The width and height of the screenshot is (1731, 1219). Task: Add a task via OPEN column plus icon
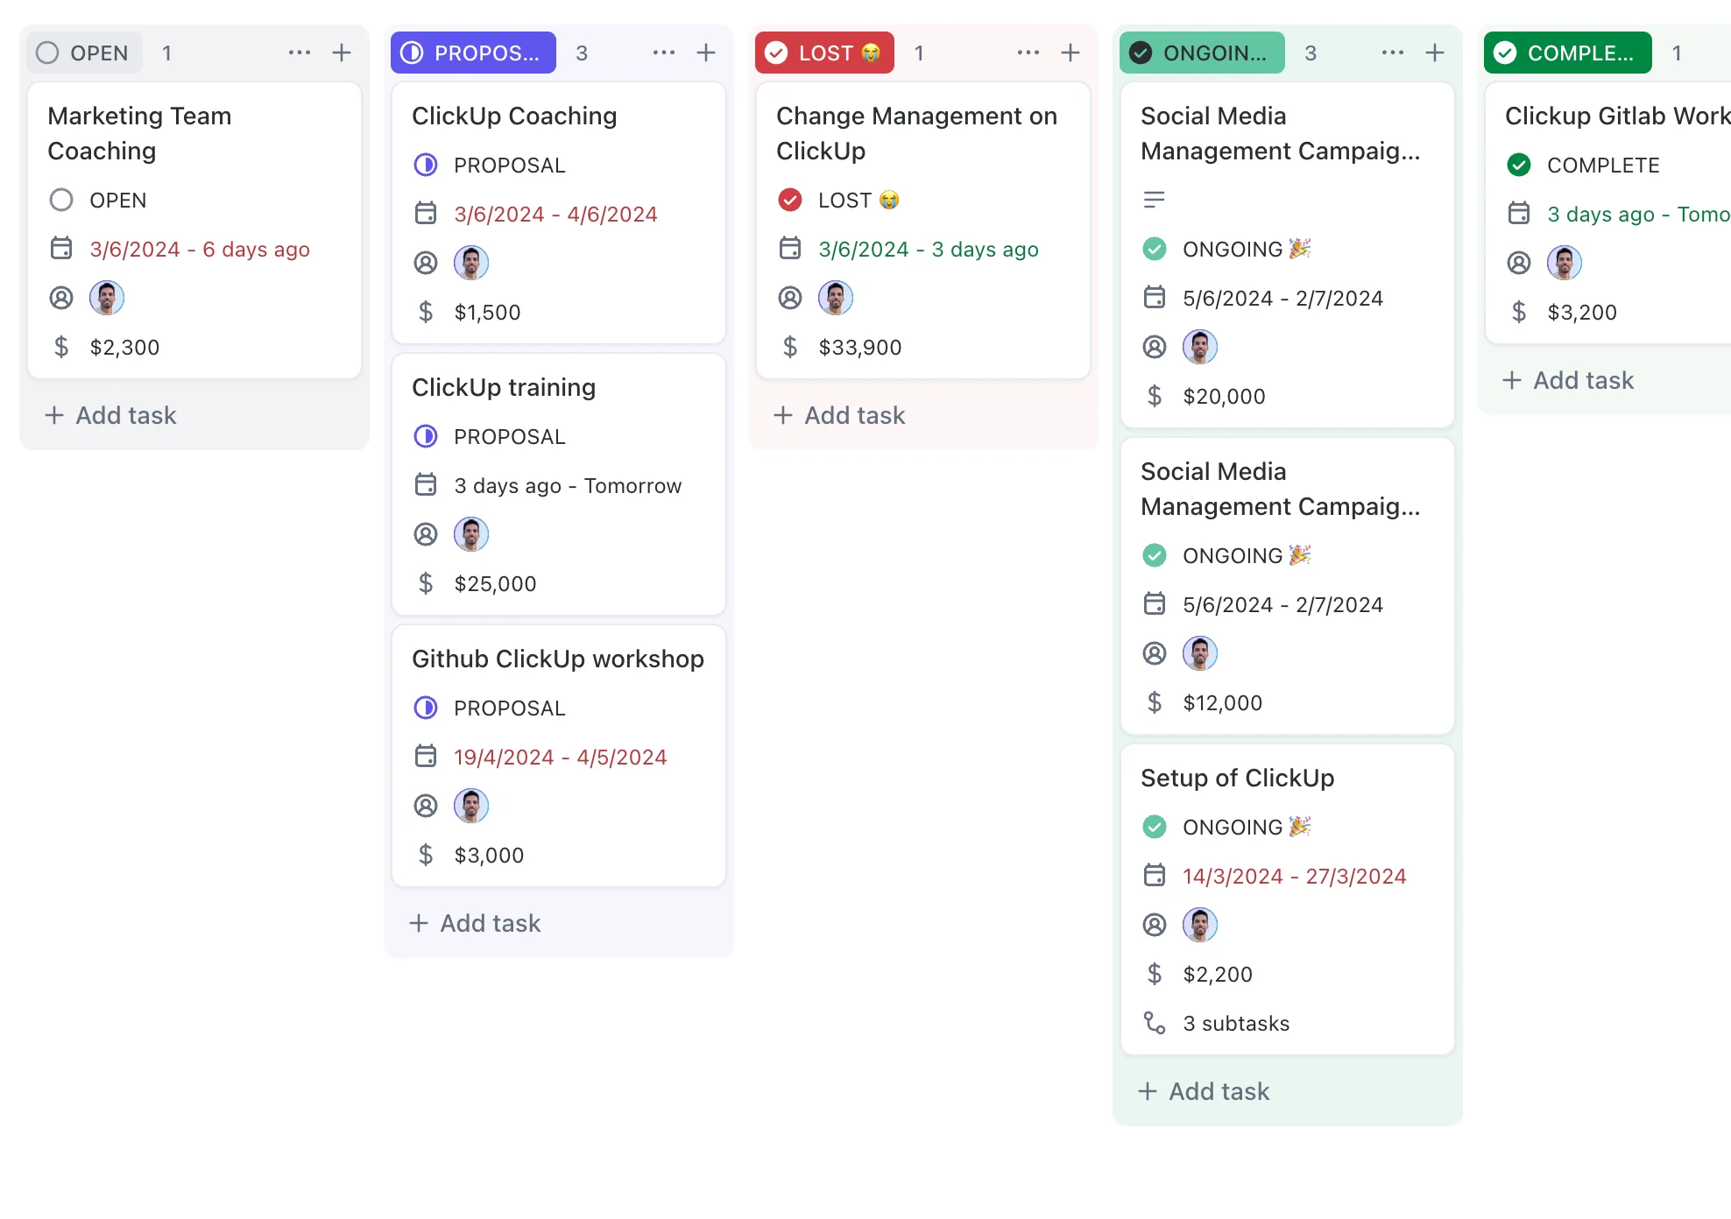(342, 53)
